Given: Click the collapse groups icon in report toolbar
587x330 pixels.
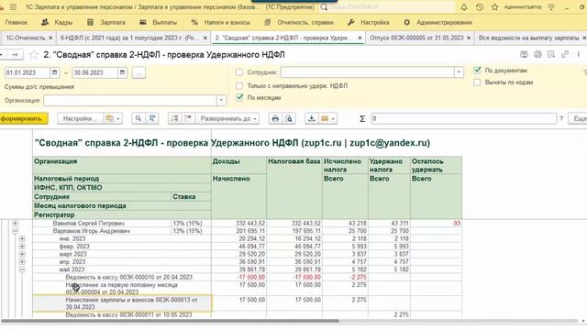Looking at the screenshot, I should tap(188, 118).
